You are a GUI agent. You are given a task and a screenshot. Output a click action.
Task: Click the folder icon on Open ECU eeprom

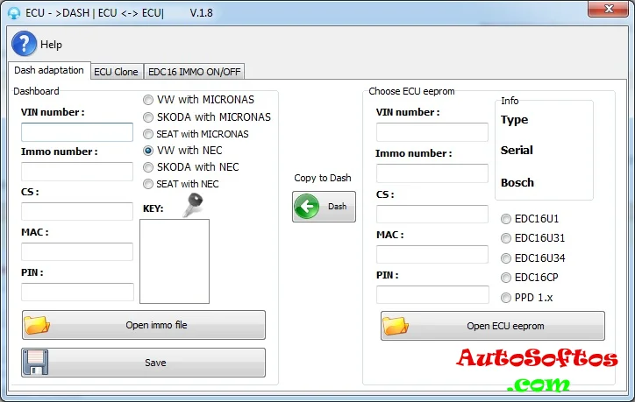point(396,326)
